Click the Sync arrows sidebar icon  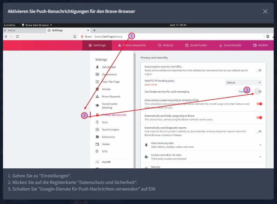pos(97,122)
